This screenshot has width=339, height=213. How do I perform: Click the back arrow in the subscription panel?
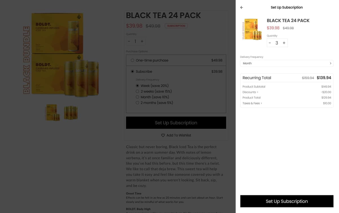pyautogui.click(x=242, y=7)
